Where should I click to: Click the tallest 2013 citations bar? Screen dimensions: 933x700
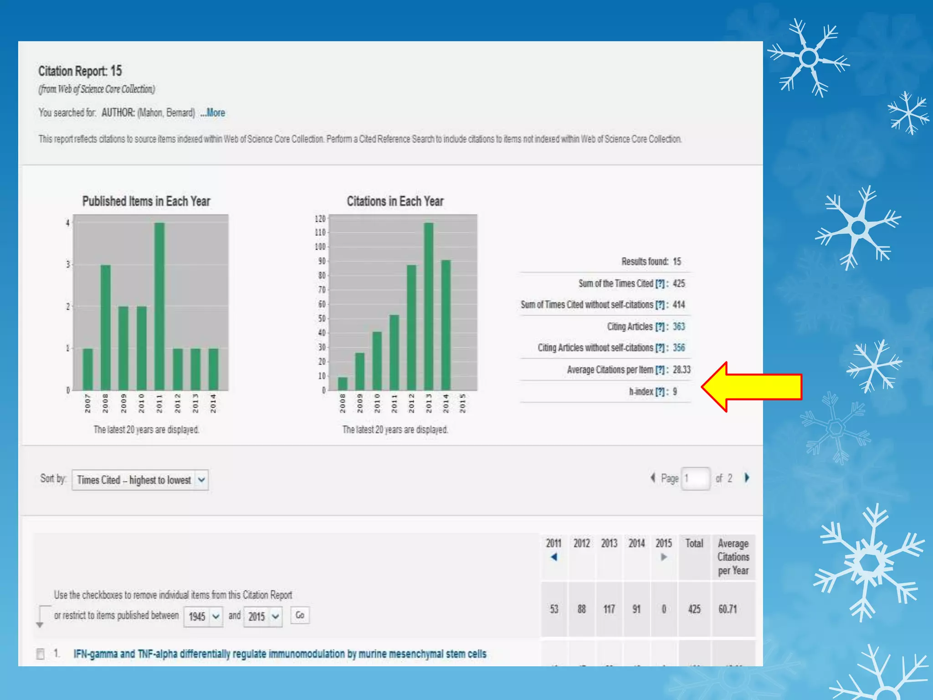point(429,306)
